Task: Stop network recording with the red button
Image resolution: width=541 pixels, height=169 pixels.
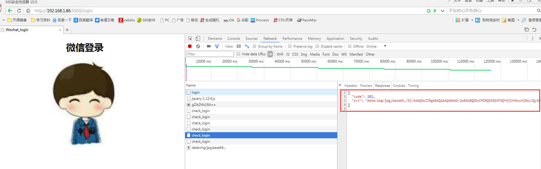Action: point(190,46)
